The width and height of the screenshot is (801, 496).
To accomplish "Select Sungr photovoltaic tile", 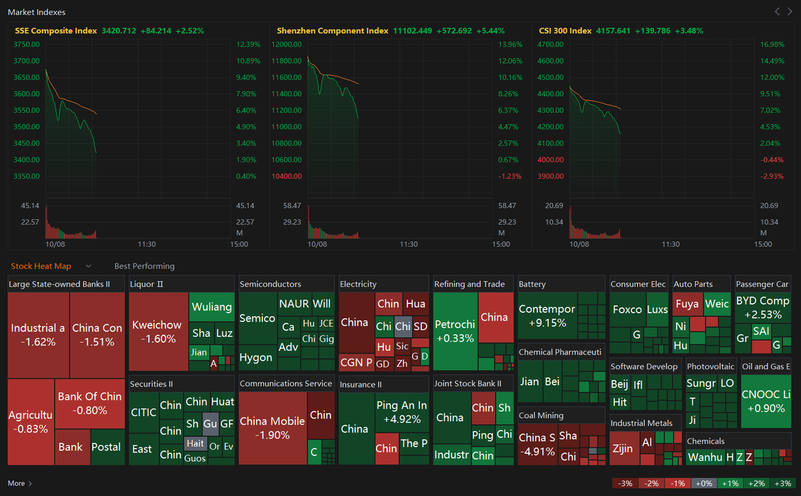I will (x=701, y=383).
